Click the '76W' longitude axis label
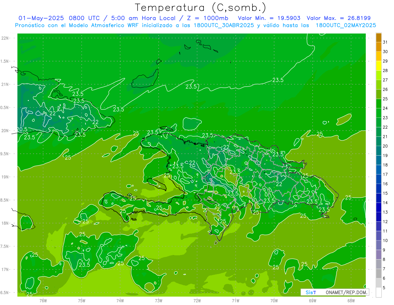The height and width of the screenshot is (305, 394). (43, 300)
